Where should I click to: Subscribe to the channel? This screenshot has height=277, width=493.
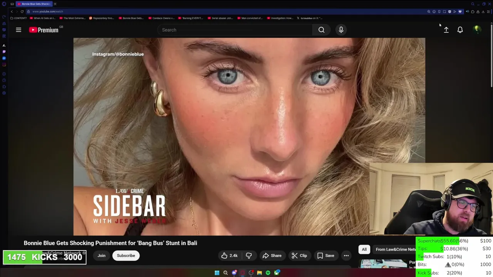click(126, 255)
